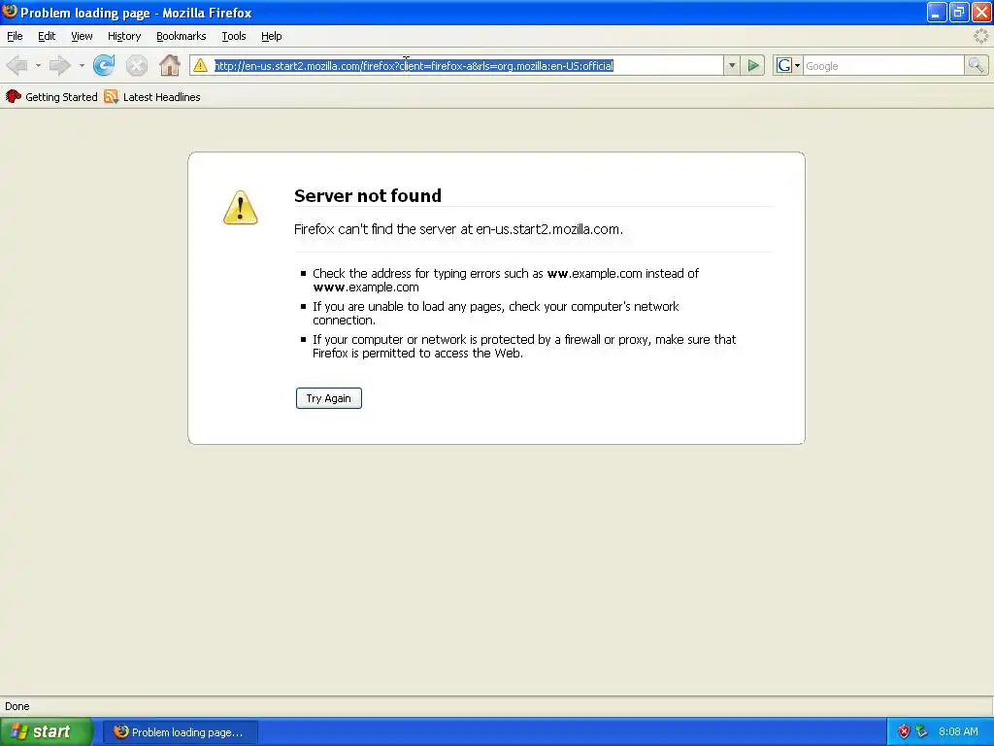Open the Getting Started bookmark
Viewport: 994px width, 746px height.
pos(51,97)
